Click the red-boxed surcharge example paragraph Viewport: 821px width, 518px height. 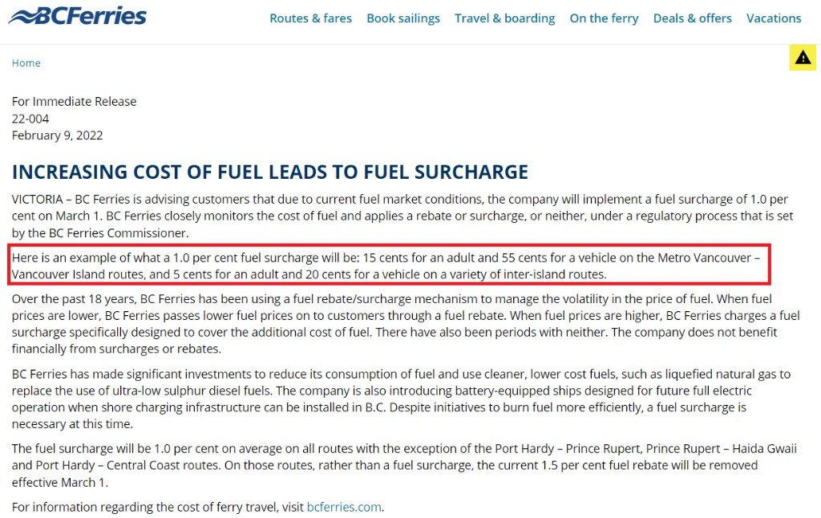tap(389, 265)
